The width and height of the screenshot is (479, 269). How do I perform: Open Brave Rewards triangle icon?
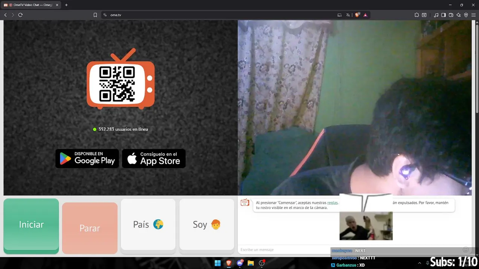(365, 15)
